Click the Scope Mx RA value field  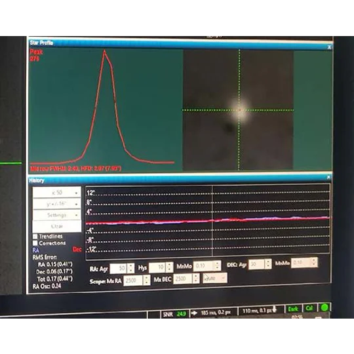point(134,281)
